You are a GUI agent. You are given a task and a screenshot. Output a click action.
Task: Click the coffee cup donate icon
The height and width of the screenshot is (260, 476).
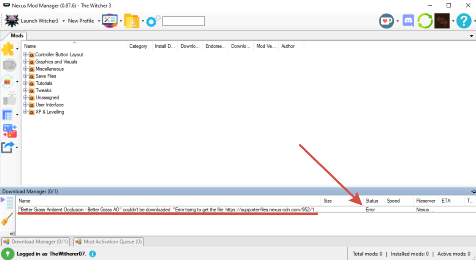[387, 21]
